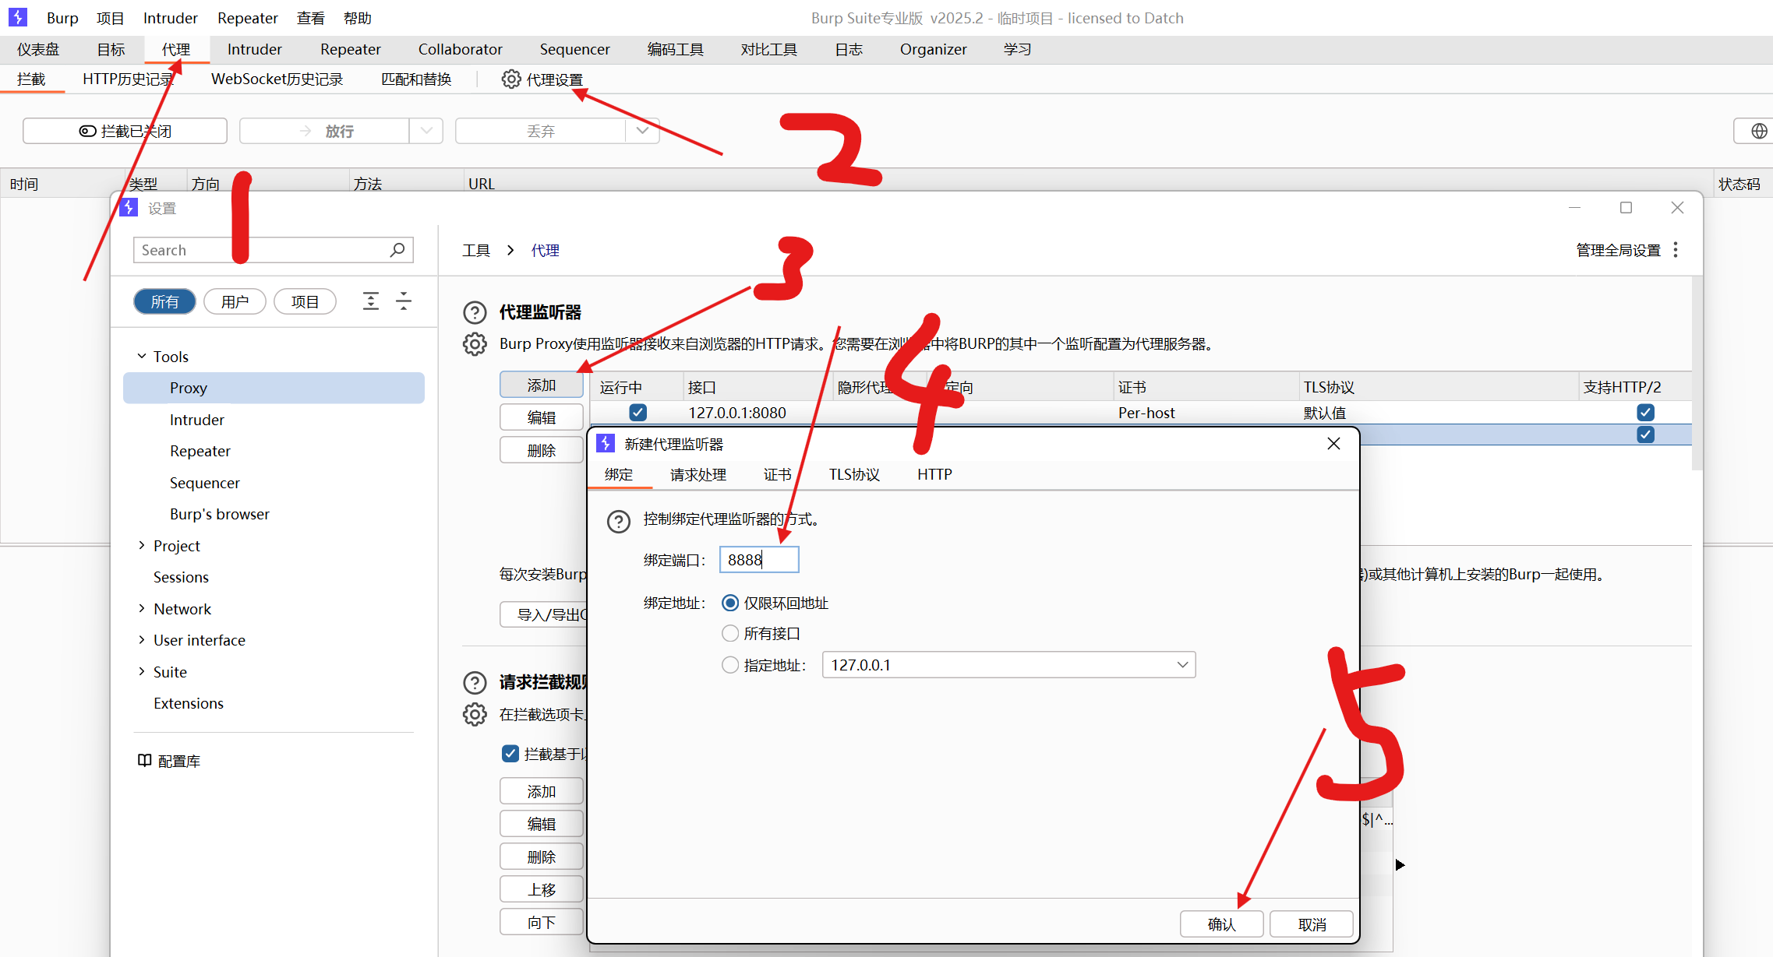The image size is (1773, 957).
Task: Click 确认 to confirm the new listener
Action: click(x=1221, y=924)
